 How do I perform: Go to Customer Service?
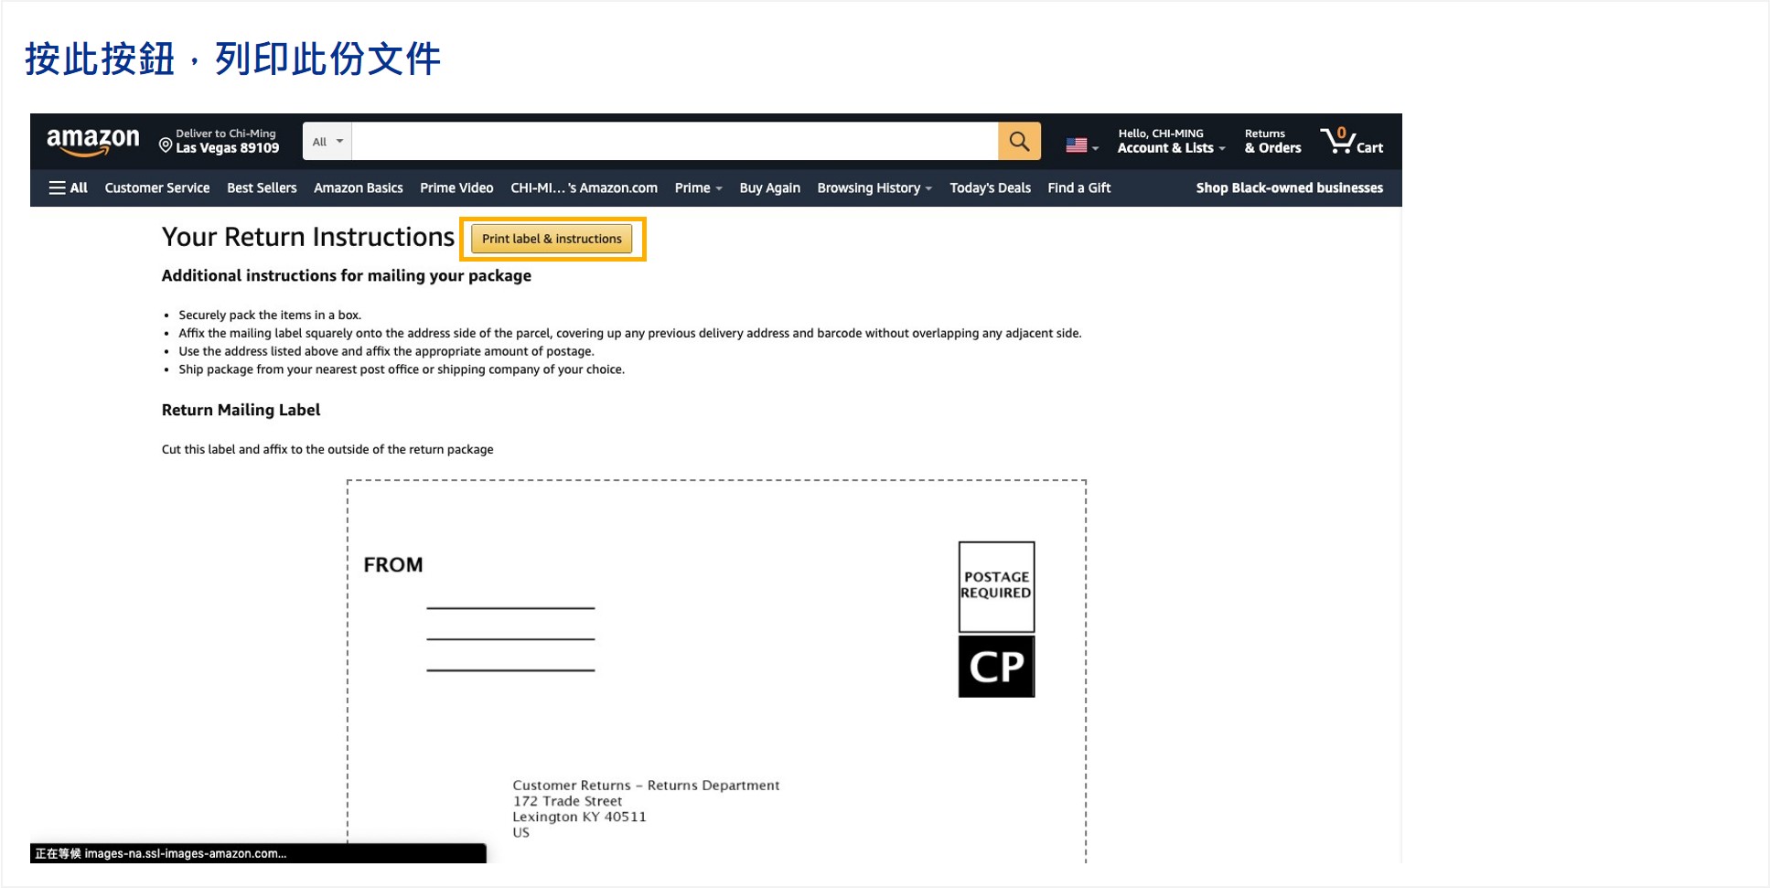click(x=157, y=187)
